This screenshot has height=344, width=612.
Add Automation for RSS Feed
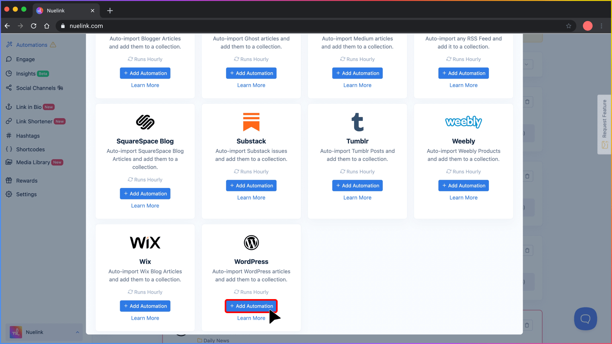pyautogui.click(x=463, y=73)
